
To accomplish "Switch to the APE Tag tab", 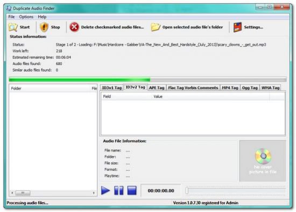I will [157, 87].
